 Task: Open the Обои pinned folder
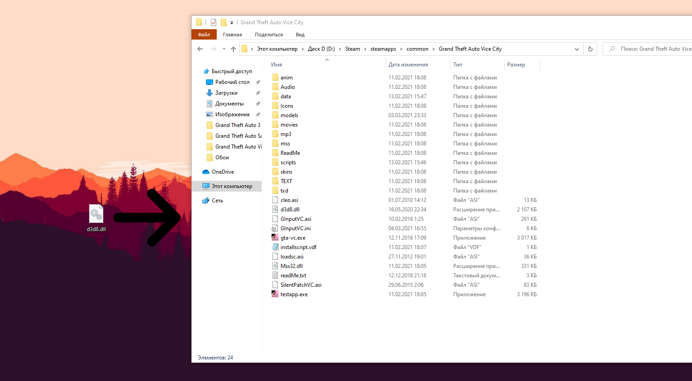point(222,158)
